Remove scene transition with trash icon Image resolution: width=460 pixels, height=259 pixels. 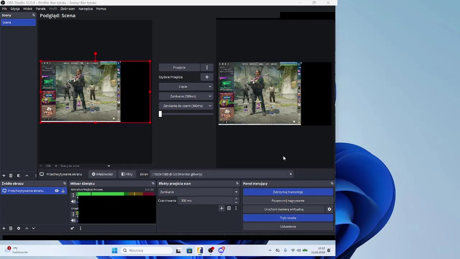(x=229, y=208)
